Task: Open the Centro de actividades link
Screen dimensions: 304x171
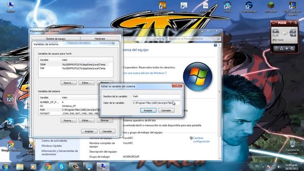Action: click(54, 141)
